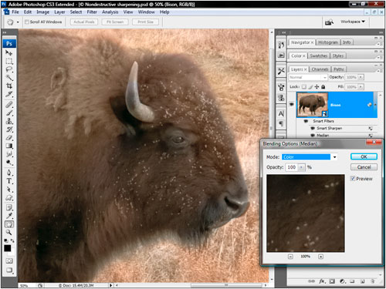The image size is (386, 289).
Task: Open the Character panel icon
Action: point(281,114)
